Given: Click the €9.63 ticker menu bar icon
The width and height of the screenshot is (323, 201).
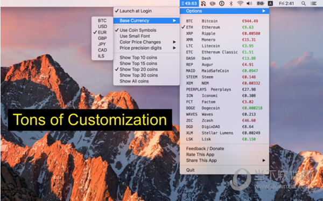Looking at the screenshot, I should point(189,3).
